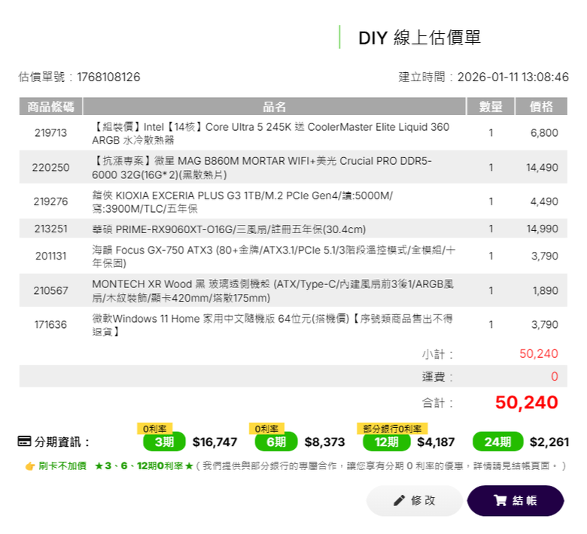Select the 24期 installment badge
Viewport: 587px width, 534px height.
click(x=498, y=441)
